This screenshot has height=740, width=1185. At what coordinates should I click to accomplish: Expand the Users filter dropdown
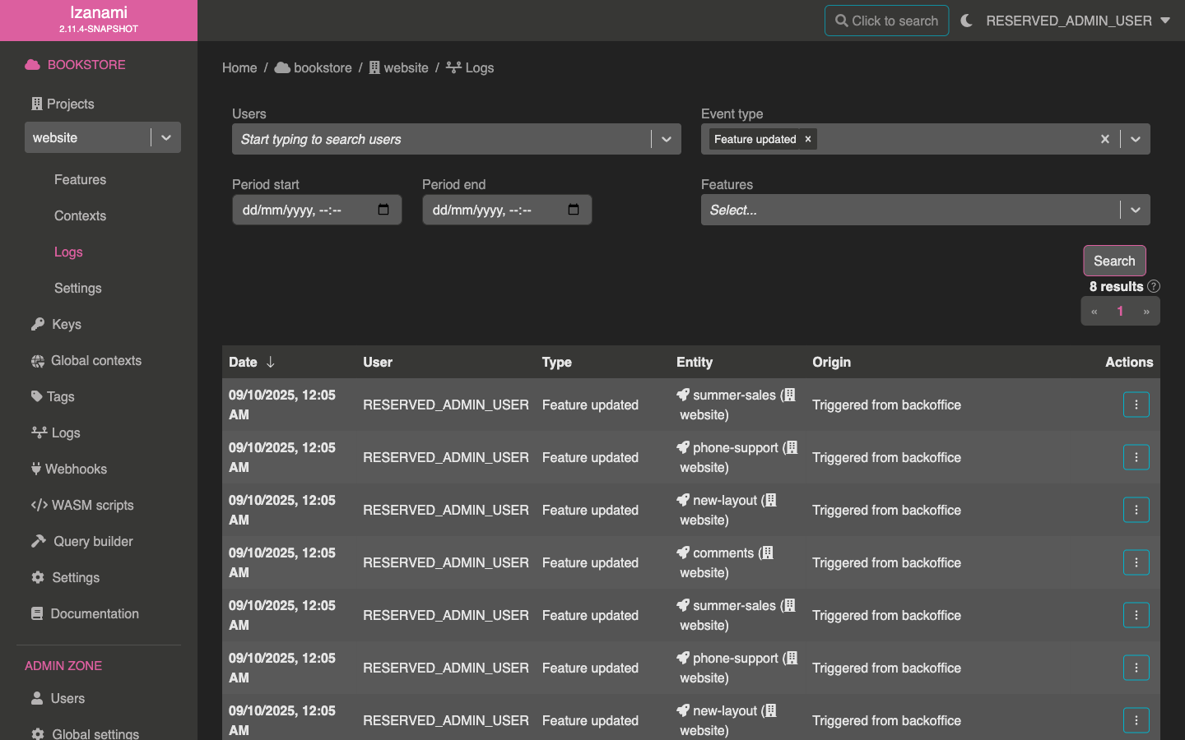(x=666, y=139)
